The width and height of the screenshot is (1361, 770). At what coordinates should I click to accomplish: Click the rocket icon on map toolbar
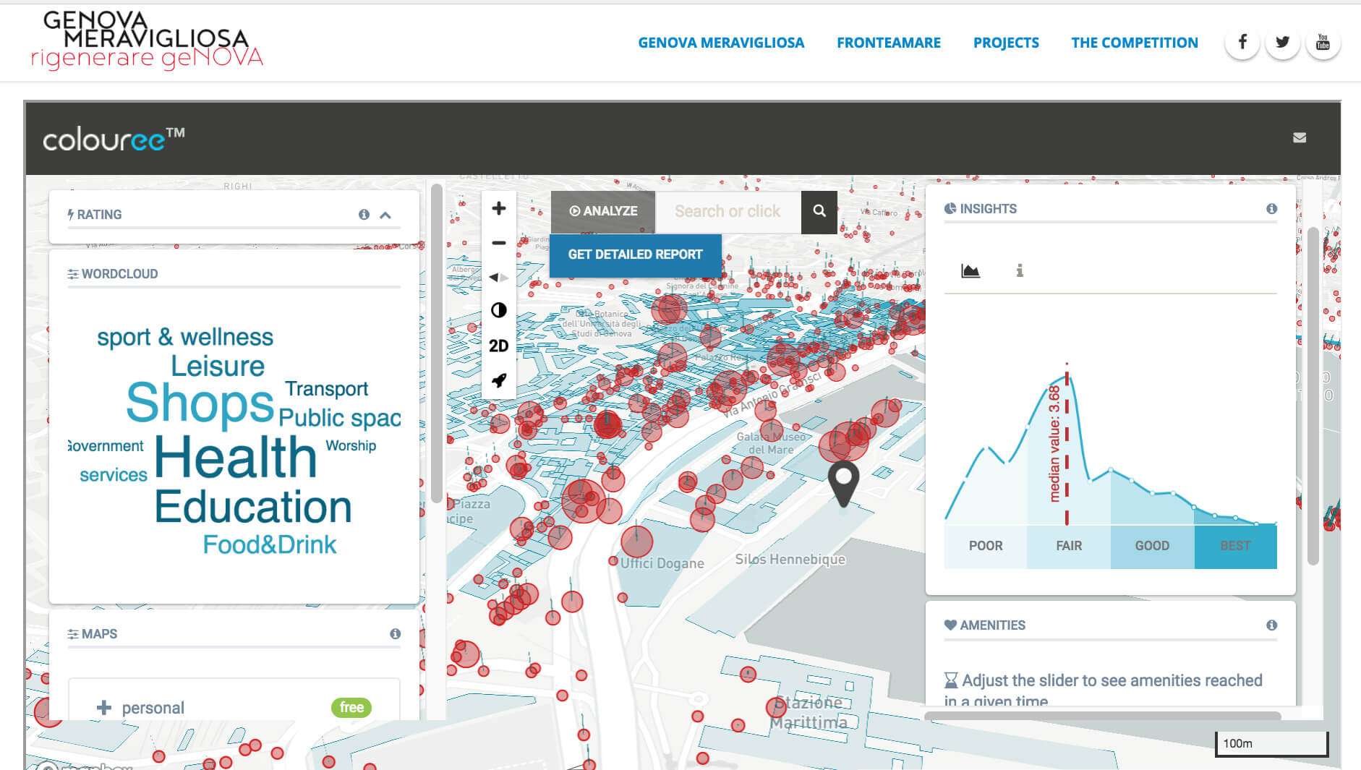click(x=498, y=380)
